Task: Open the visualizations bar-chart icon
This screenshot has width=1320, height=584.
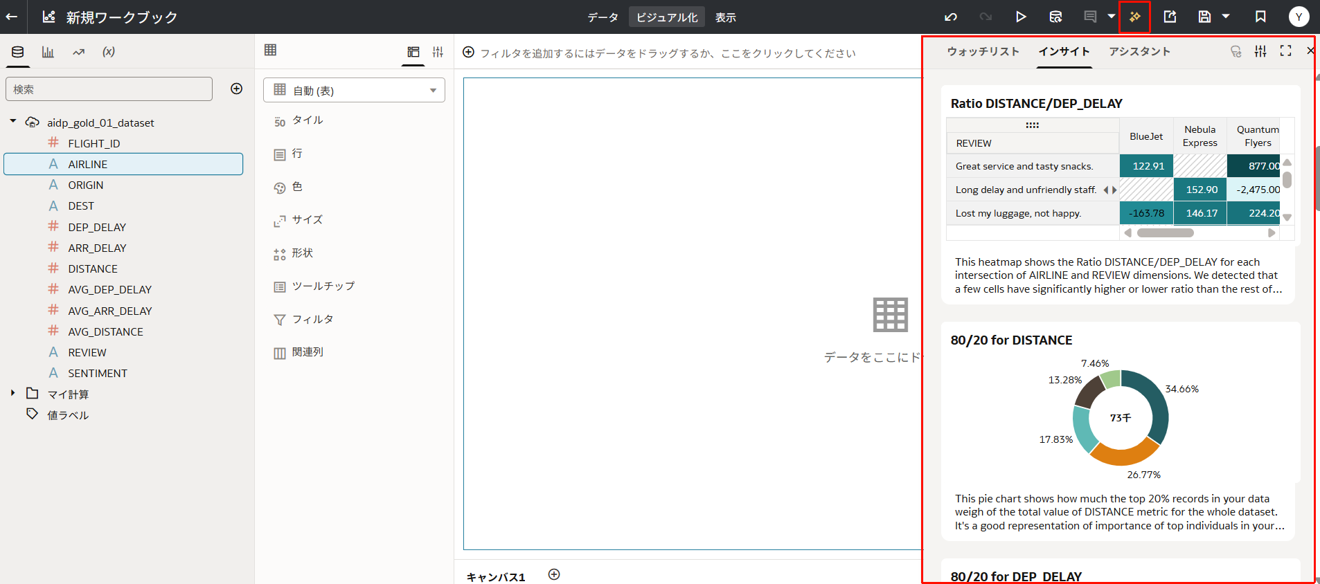Action: click(x=48, y=52)
